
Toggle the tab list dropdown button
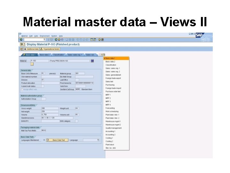(104, 55)
